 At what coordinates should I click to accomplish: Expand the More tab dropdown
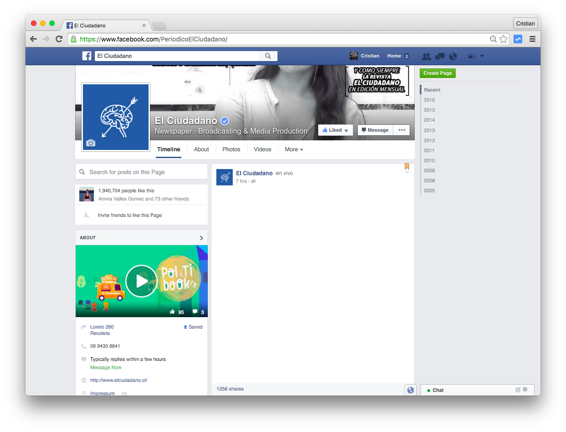tap(294, 149)
